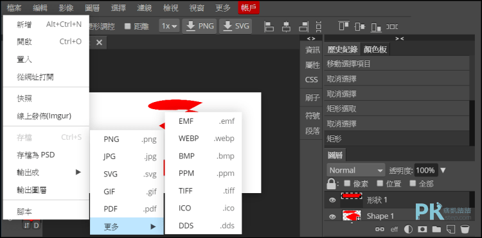482x238 pixels.
Task: Click the new layer page icon
Action: [x=451, y=229]
